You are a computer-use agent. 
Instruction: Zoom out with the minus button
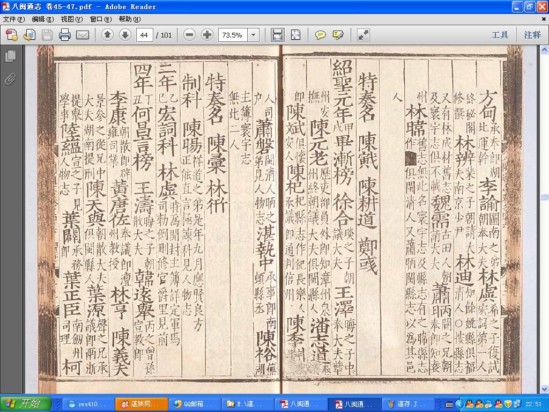click(189, 35)
